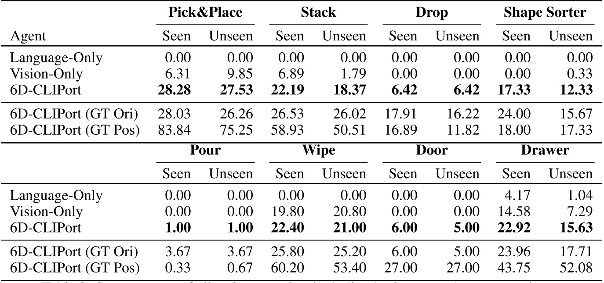The height and width of the screenshot is (283, 604).
Task: Select the Stack task header
Action: pyautogui.click(x=318, y=12)
